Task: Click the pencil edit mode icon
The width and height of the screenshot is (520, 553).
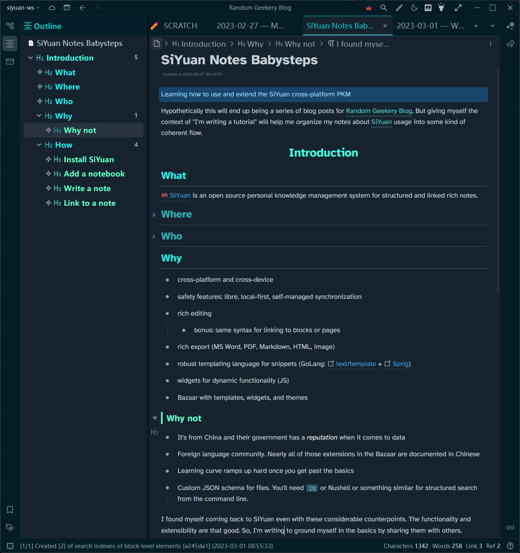Action: click(x=399, y=8)
